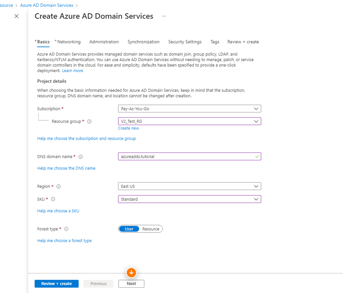Screen dimensions: 343x293
Task: Select User forest type
Action: 129,229
